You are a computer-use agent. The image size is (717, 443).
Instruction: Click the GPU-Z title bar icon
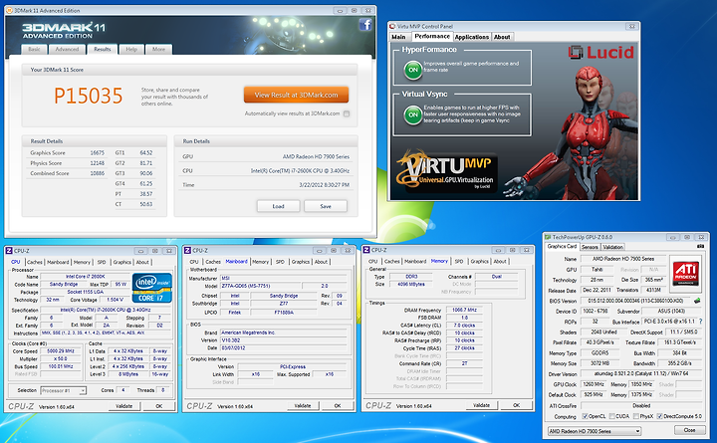(548, 237)
